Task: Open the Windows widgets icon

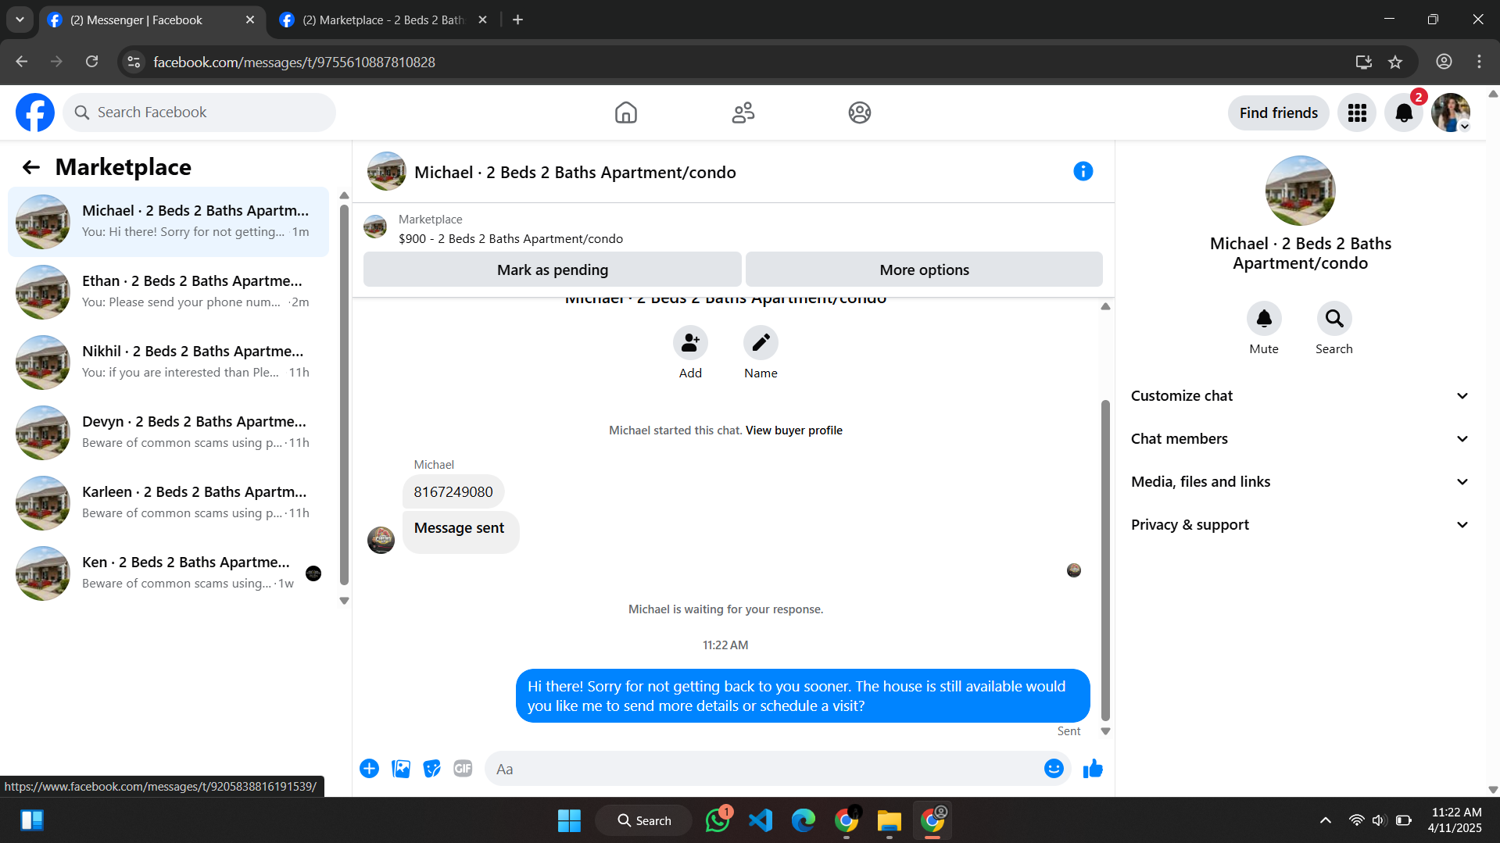Action: (x=32, y=820)
